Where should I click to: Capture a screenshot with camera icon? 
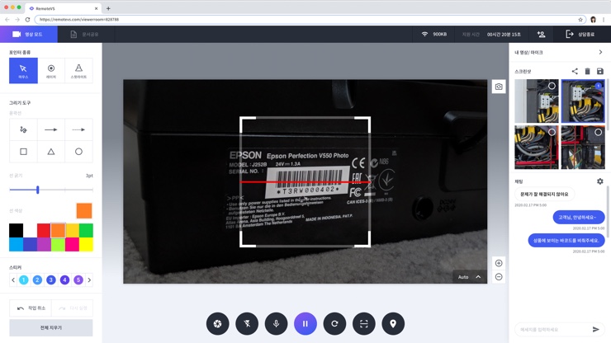499,87
